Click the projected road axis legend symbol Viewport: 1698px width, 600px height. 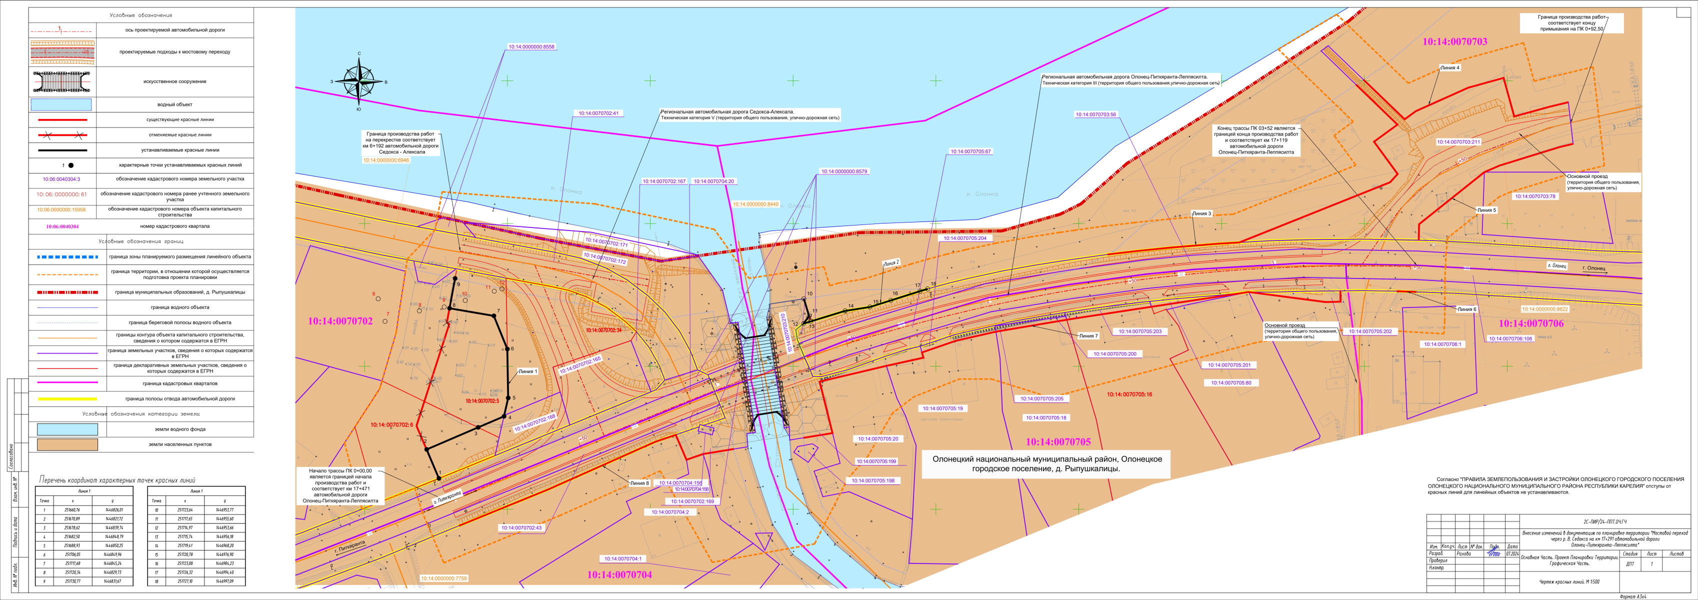[x=62, y=30]
